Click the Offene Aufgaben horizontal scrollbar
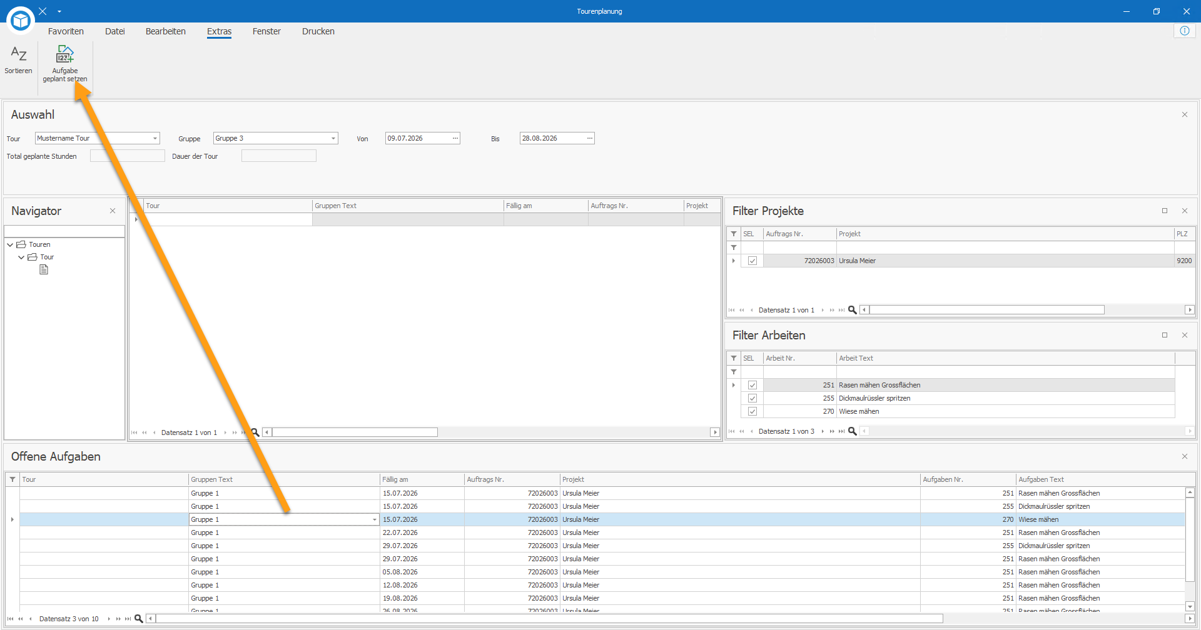 point(549,619)
